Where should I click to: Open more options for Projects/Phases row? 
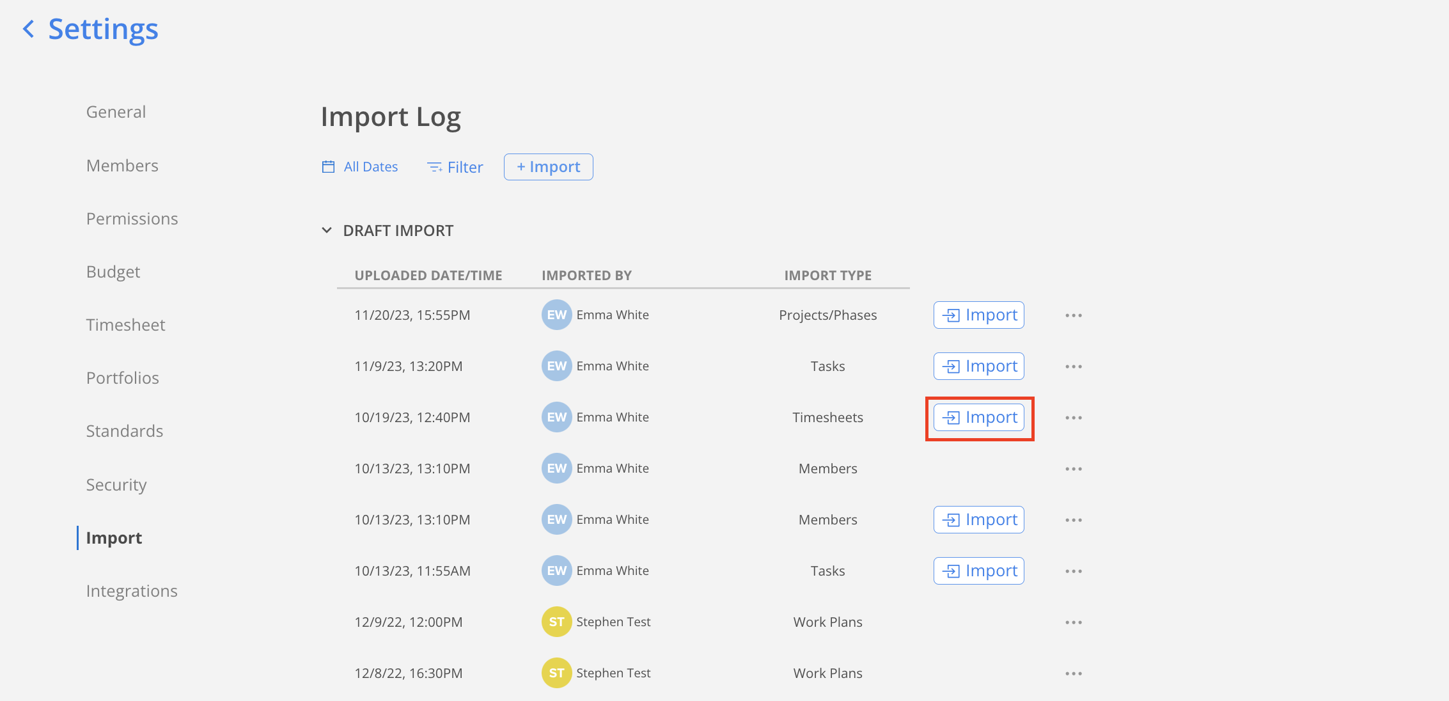click(1073, 315)
